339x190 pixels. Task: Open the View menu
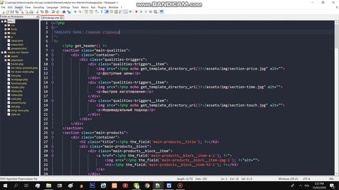[x=28, y=7]
